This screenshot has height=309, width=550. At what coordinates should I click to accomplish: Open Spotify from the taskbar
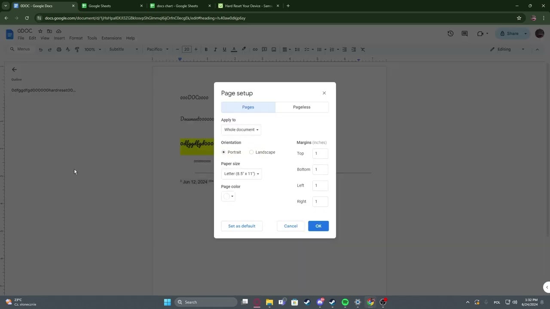[x=345, y=302]
